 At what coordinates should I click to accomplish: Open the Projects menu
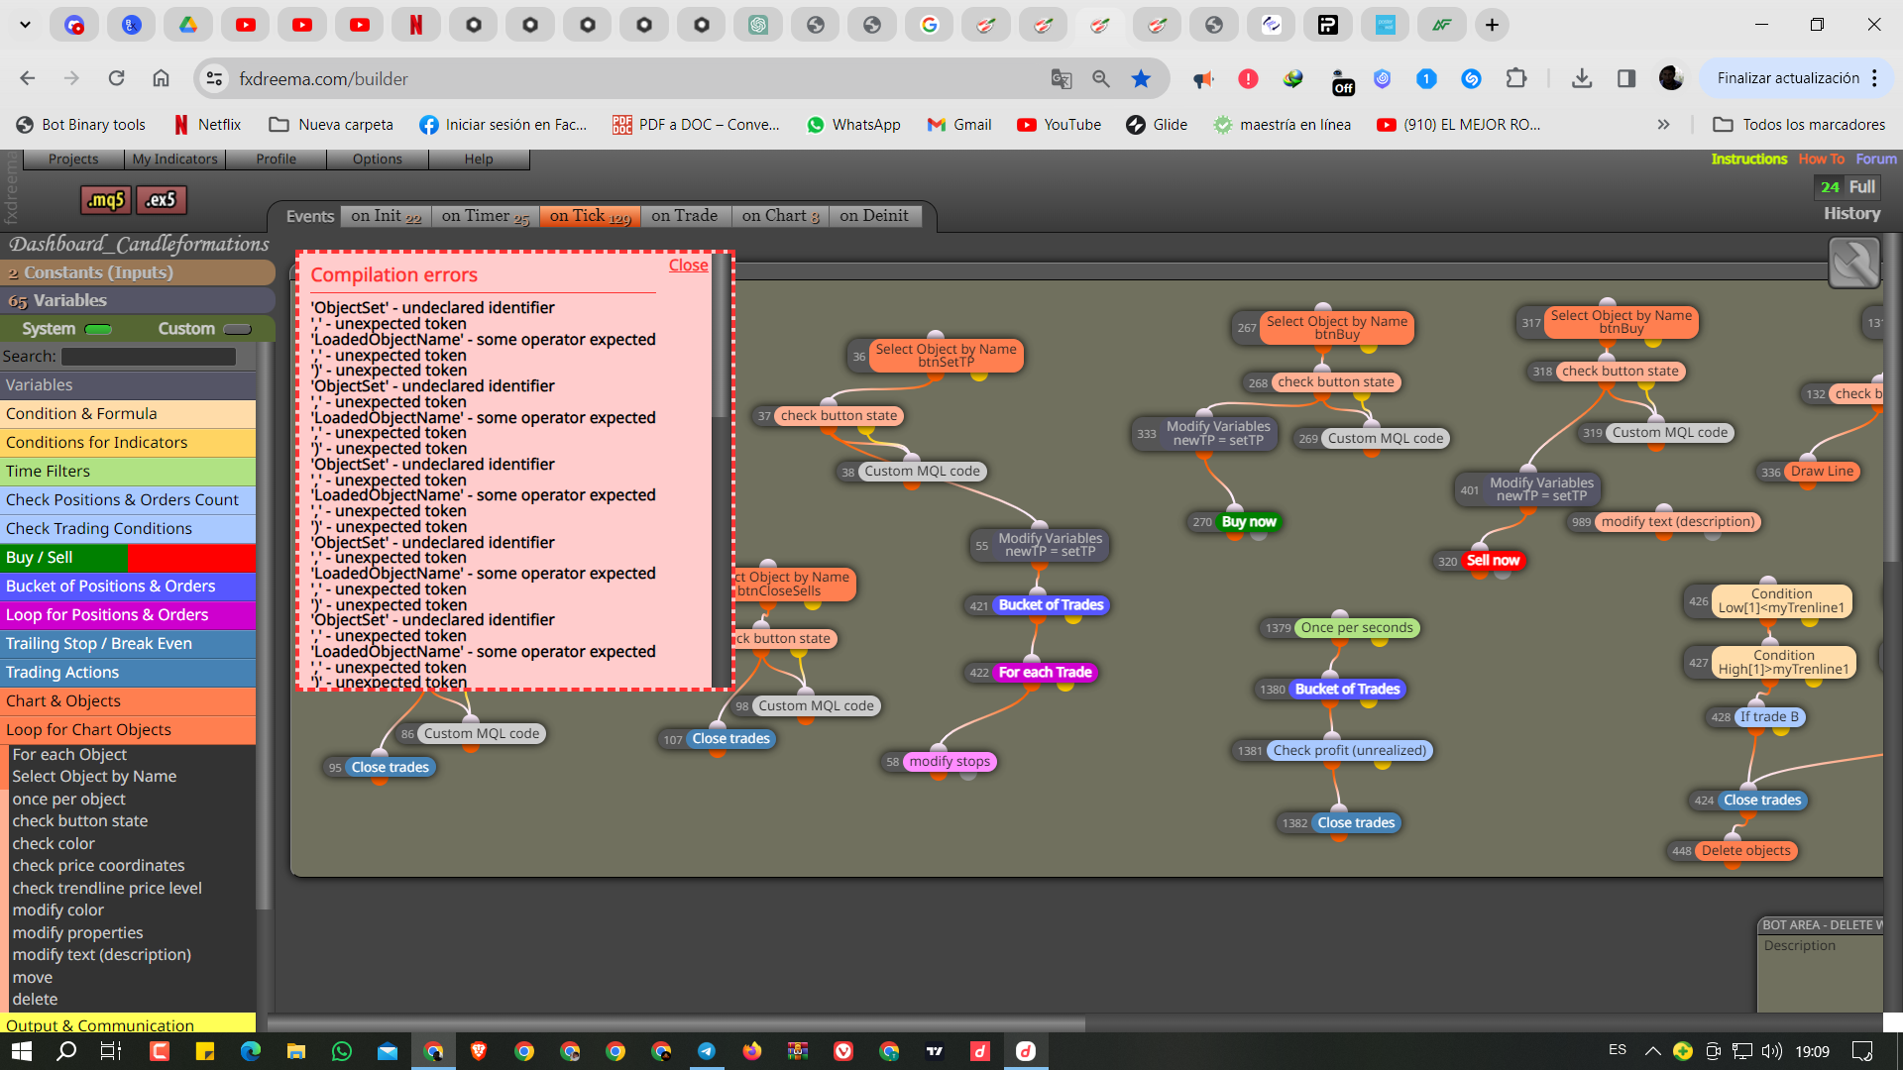73,160
